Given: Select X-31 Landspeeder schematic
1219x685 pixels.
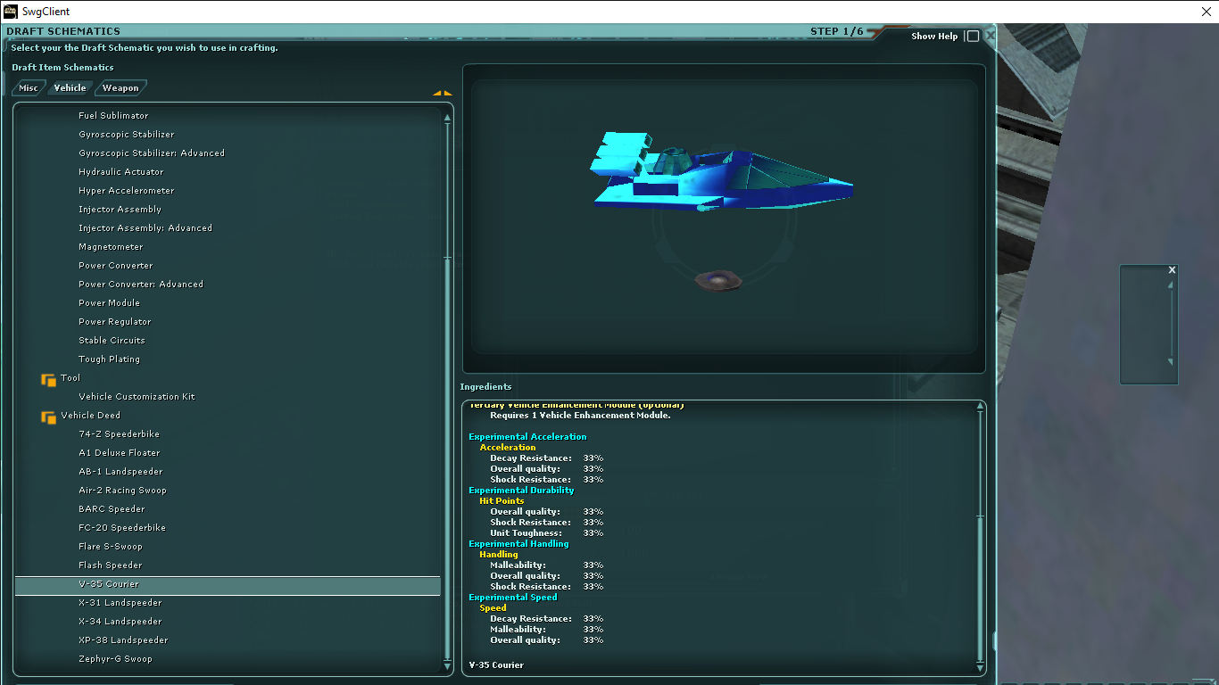Looking at the screenshot, I should 120,603.
